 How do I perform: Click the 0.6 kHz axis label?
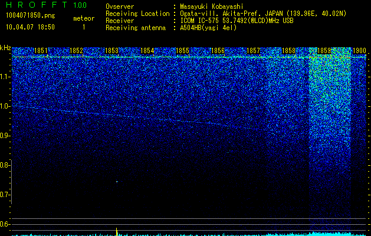(5, 224)
